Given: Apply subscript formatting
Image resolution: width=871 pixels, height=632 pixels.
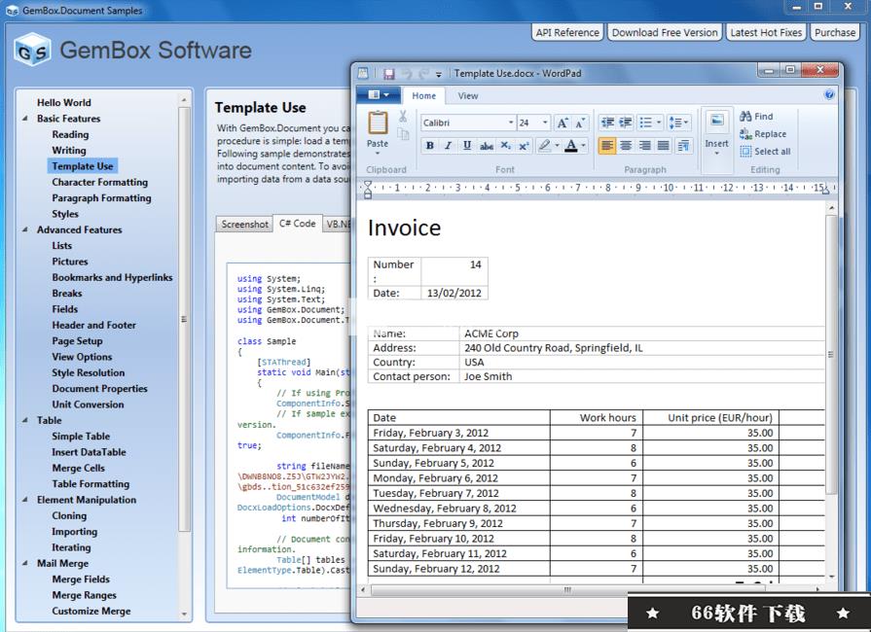Looking at the screenshot, I should [505, 146].
